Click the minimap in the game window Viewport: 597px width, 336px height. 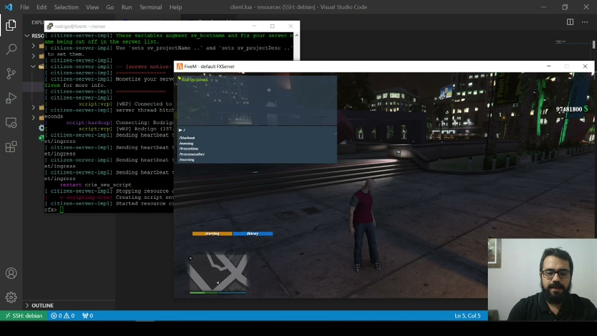point(218,272)
